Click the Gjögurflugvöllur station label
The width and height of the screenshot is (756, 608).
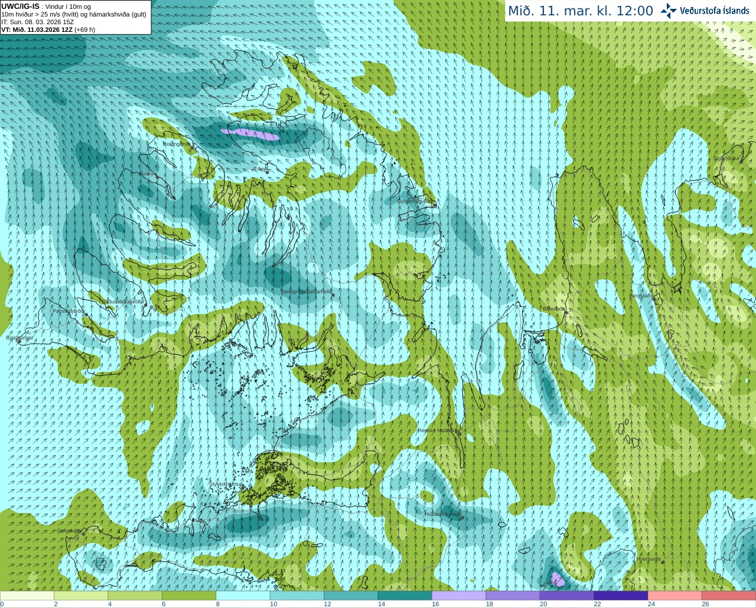click(416, 201)
